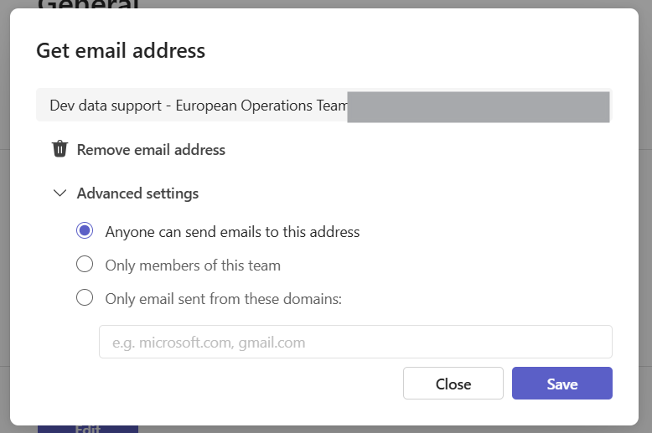Click the 'Advanced settings' label
Viewport: 652px width, 433px height.
(x=137, y=193)
